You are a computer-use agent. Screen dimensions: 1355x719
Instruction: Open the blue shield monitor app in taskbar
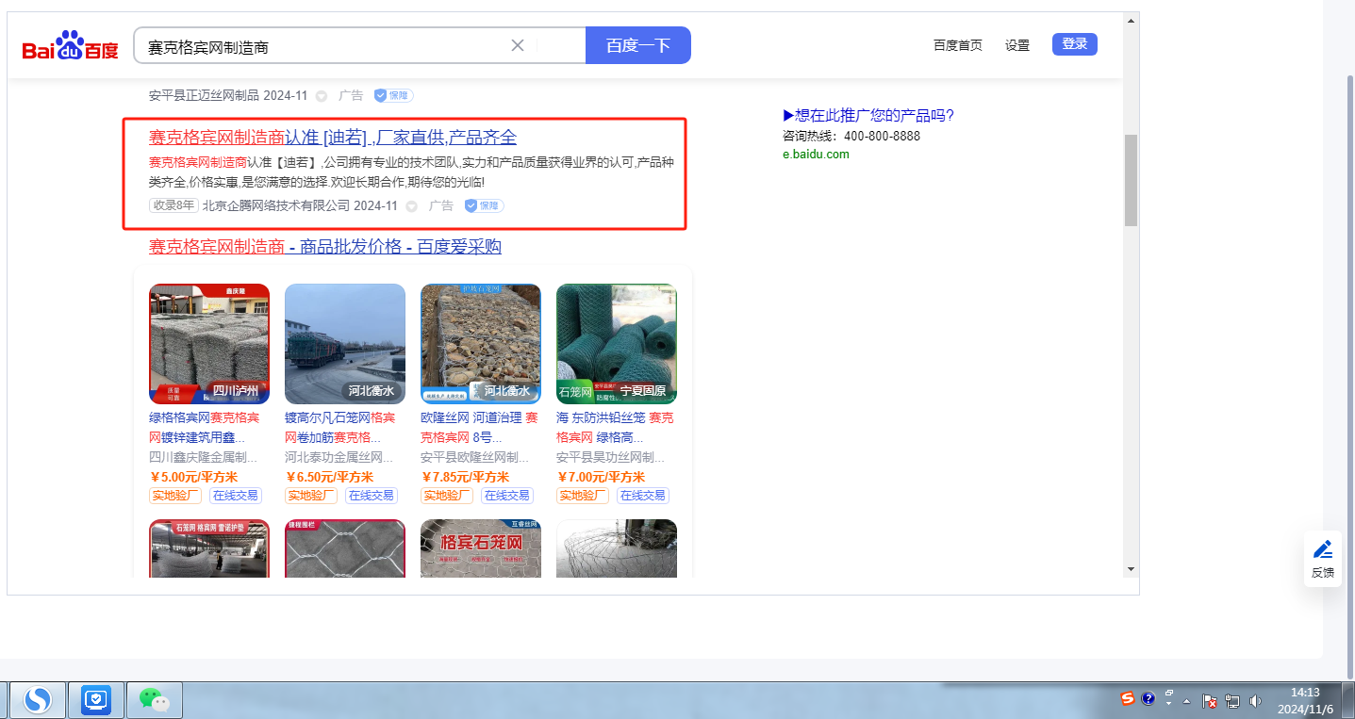click(96, 700)
